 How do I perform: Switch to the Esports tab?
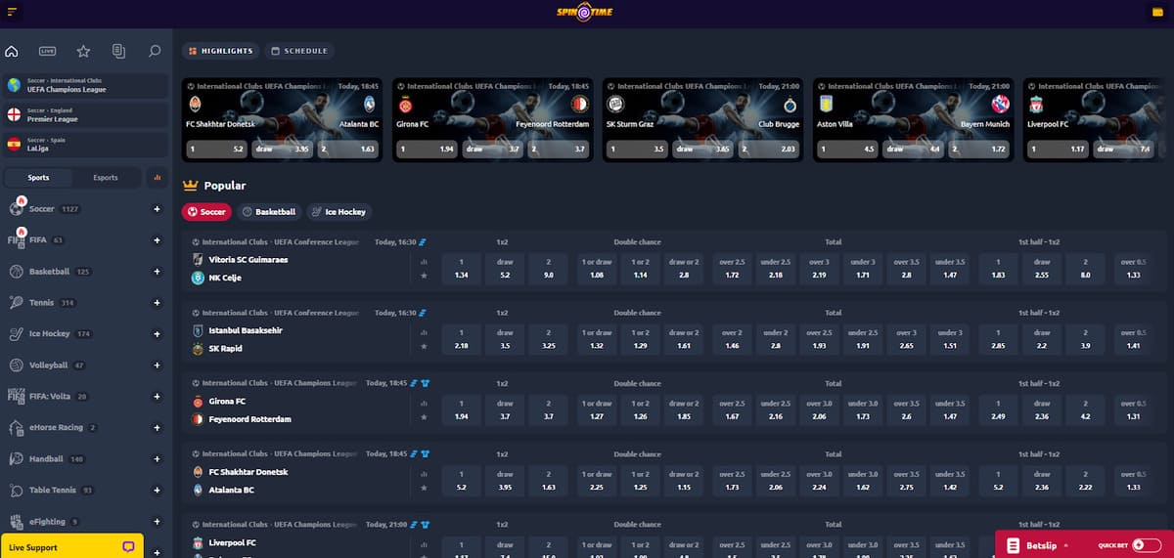(x=105, y=178)
